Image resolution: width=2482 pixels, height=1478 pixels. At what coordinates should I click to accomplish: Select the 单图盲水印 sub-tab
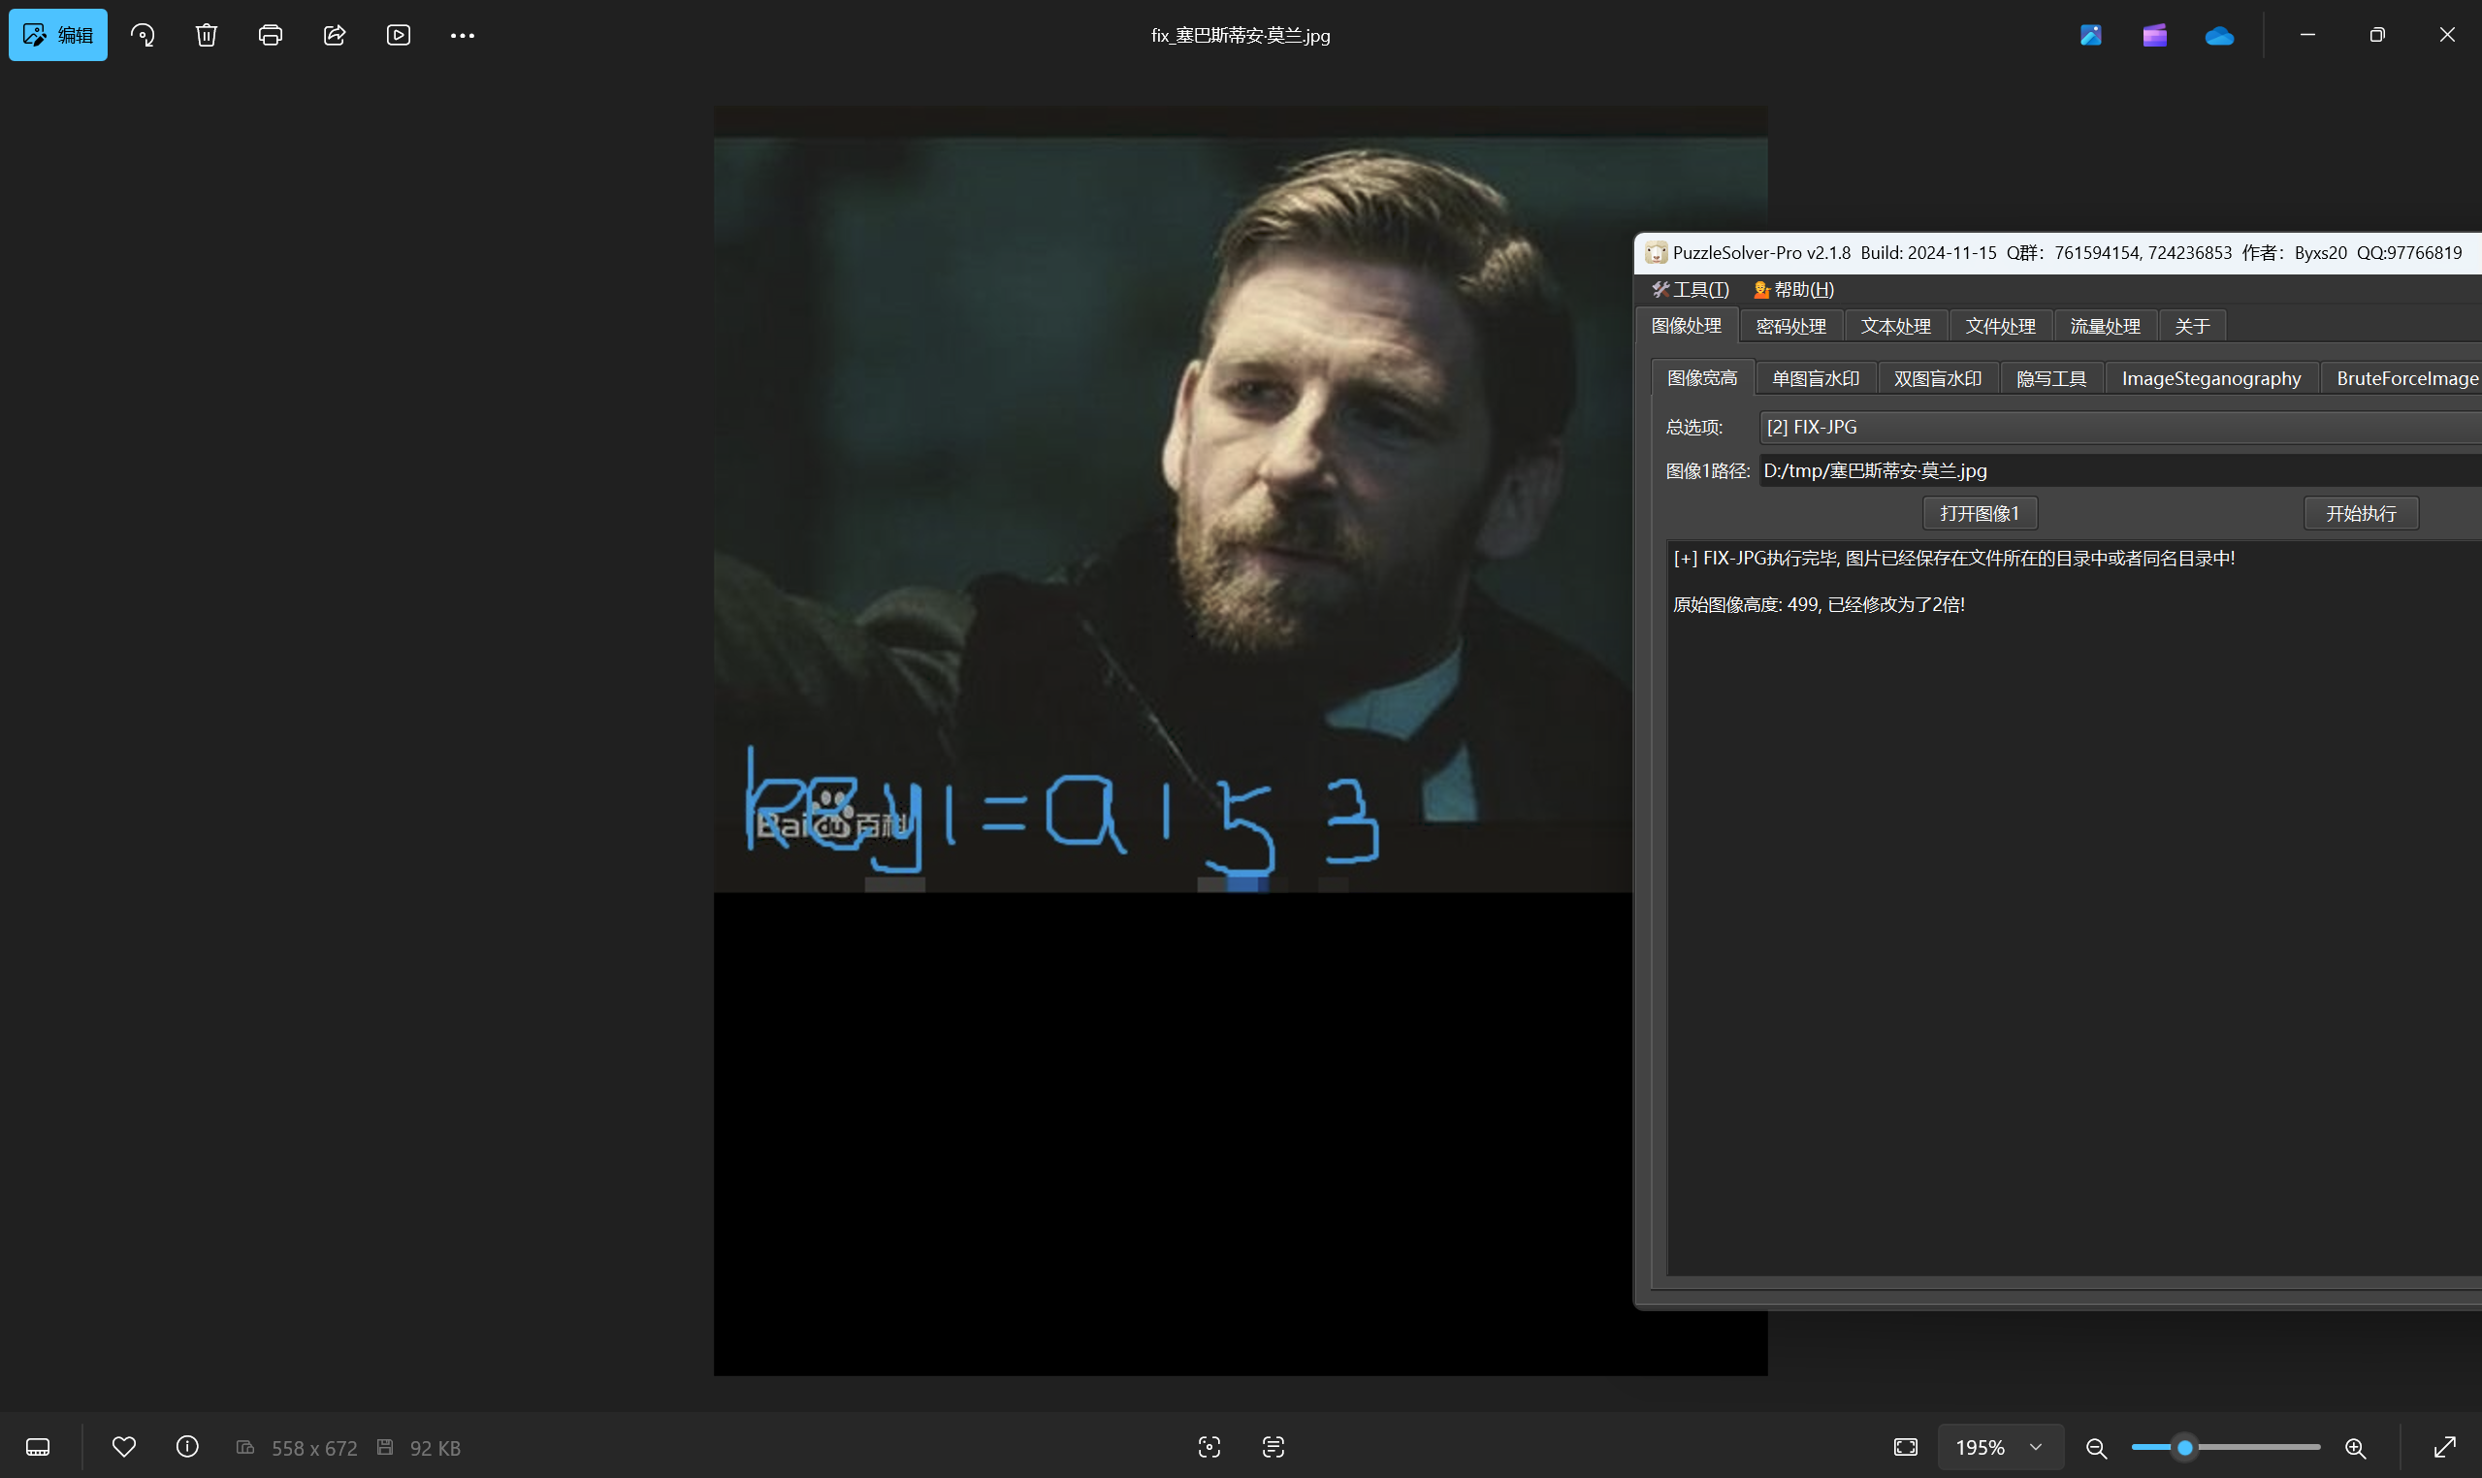[x=1816, y=378]
